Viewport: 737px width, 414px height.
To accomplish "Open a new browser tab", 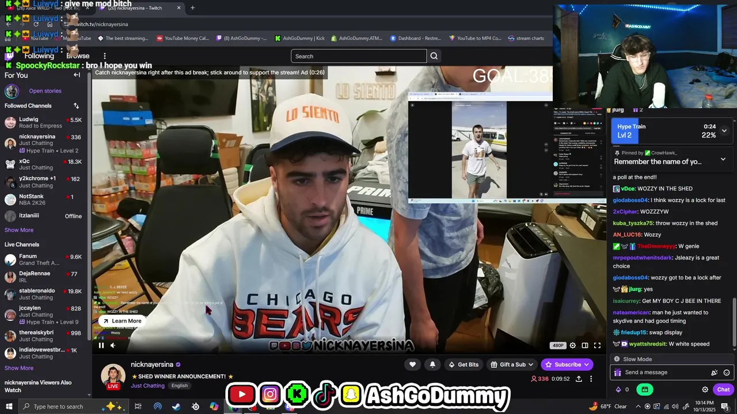I will coord(193,8).
